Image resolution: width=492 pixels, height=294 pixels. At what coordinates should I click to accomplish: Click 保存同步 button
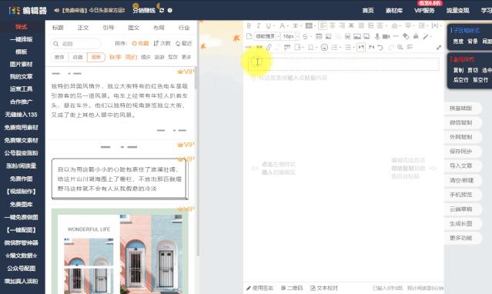point(461,152)
